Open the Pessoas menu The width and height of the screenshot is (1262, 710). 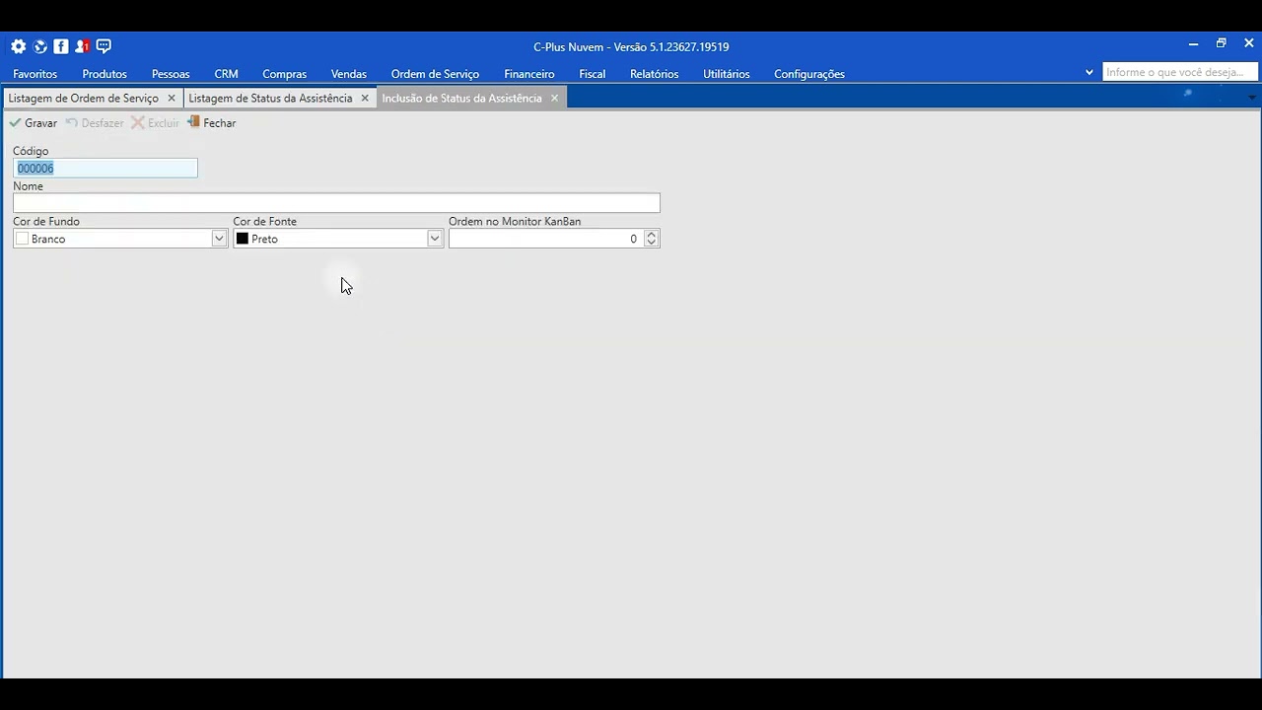[x=171, y=74]
